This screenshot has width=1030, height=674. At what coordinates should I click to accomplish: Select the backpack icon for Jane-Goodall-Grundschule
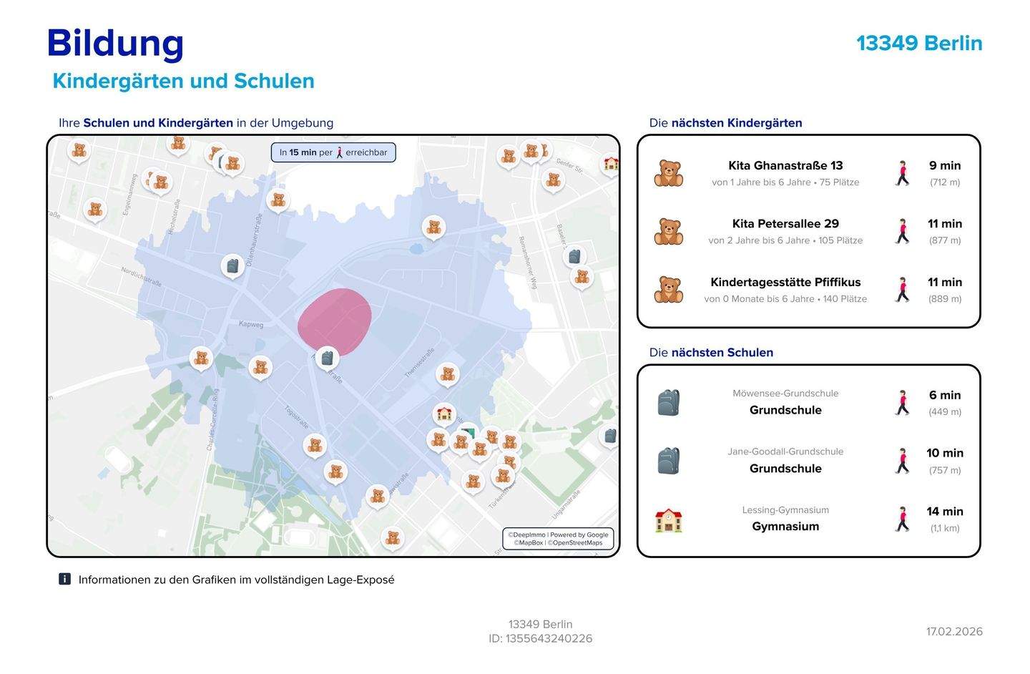[x=668, y=461]
